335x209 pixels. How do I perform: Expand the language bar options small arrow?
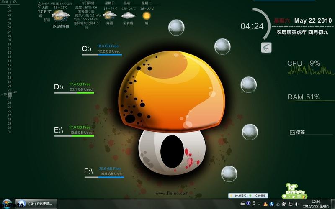(x=254, y=204)
